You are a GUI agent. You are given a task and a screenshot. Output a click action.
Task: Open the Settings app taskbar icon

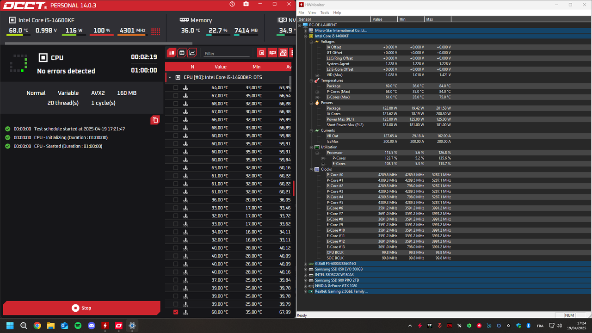tap(132, 326)
